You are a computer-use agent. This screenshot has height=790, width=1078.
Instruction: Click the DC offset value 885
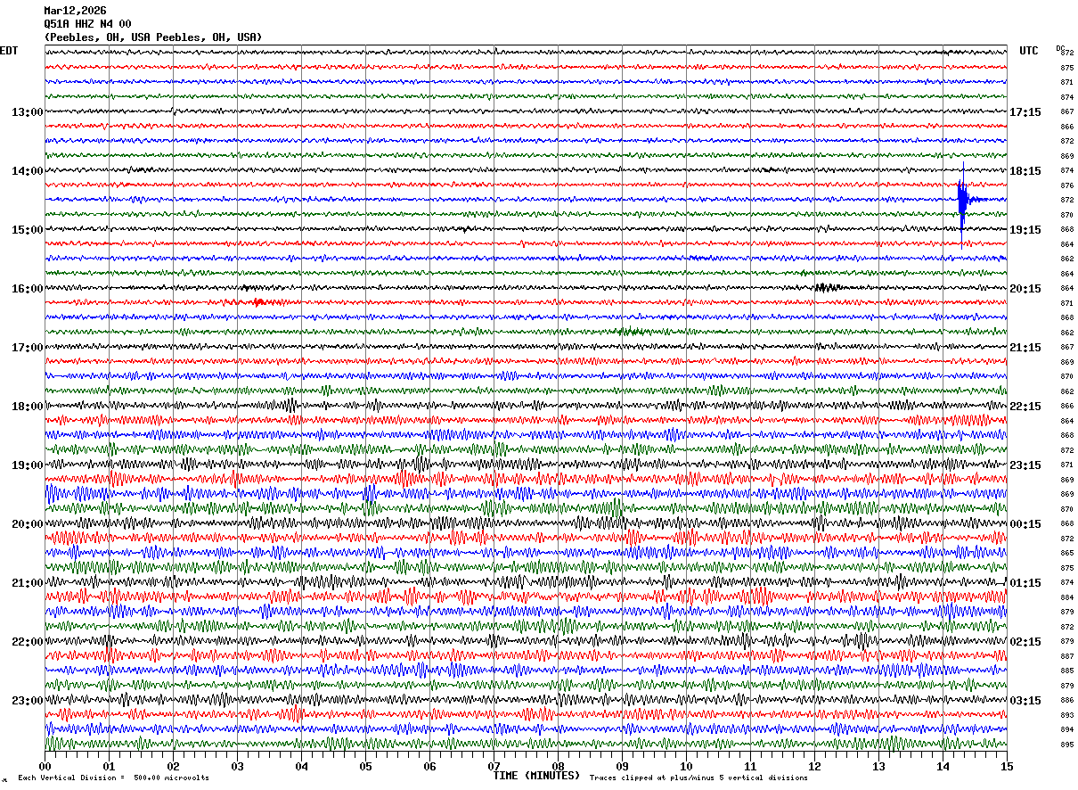click(1066, 671)
